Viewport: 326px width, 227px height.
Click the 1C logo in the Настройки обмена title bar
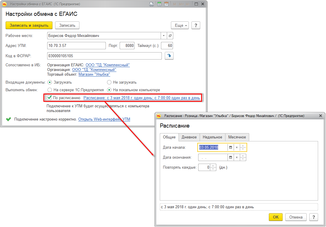[x=4, y=4]
